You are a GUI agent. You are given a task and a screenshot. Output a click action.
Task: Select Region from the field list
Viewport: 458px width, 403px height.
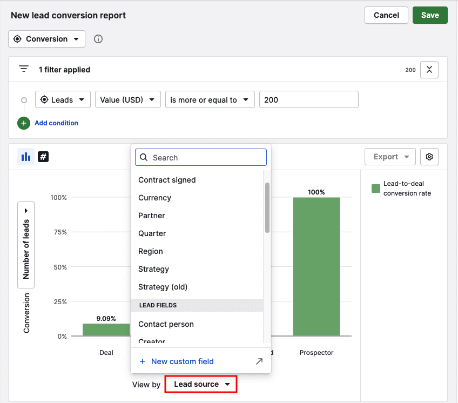(x=151, y=251)
